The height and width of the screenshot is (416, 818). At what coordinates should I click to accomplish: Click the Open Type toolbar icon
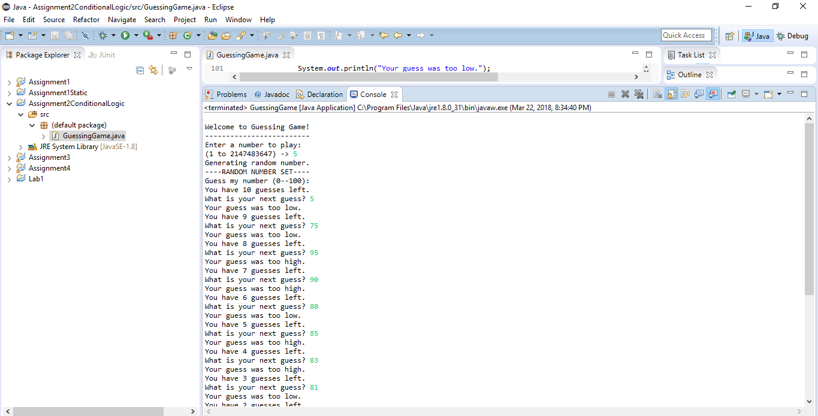pyautogui.click(x=212, y=36)
